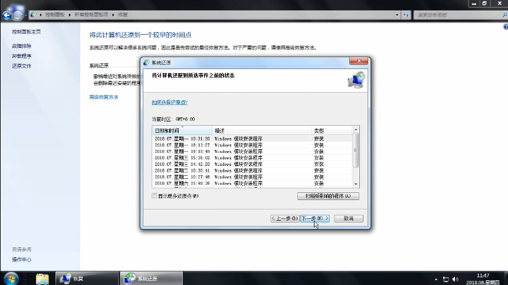Click the volume speaker tray icon
The height and width of the screenshot is (285, 508).
[x=455, y=279]
